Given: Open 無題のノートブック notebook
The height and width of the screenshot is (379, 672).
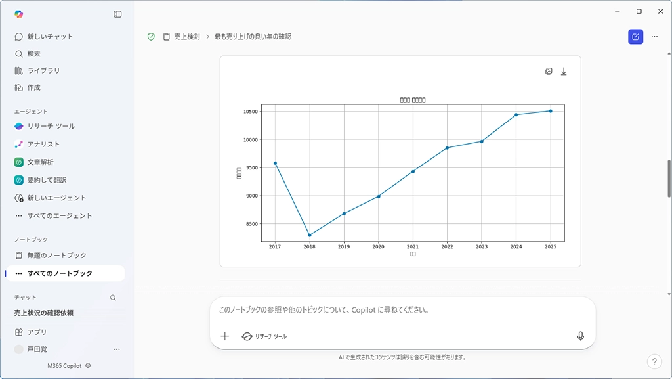Looking at the screenshot, I should 56,256.
